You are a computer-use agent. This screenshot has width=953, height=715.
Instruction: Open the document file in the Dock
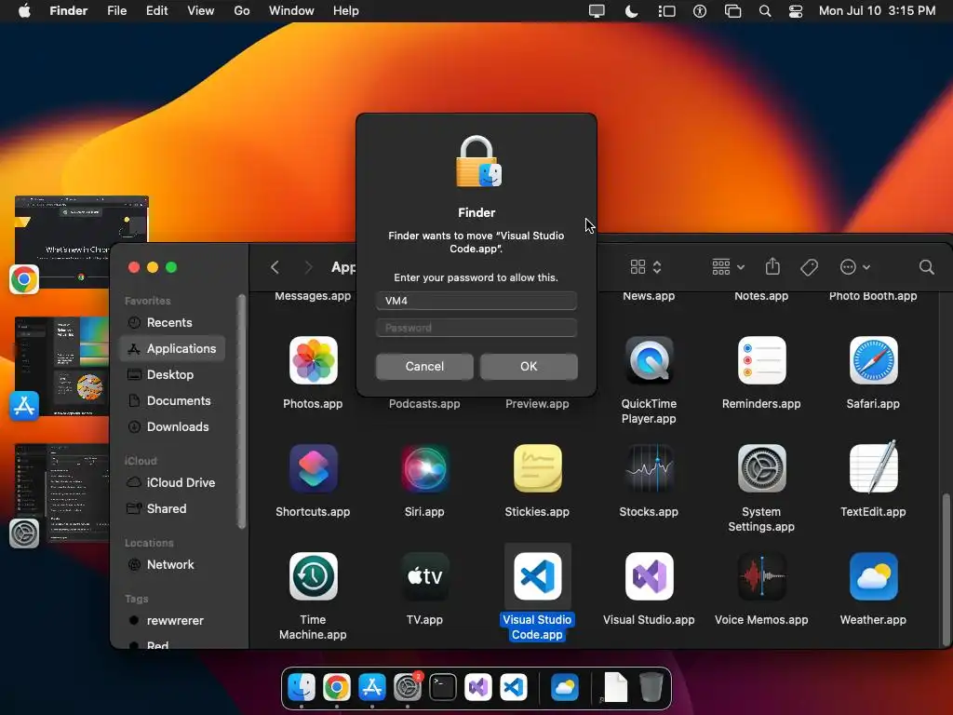615,687
